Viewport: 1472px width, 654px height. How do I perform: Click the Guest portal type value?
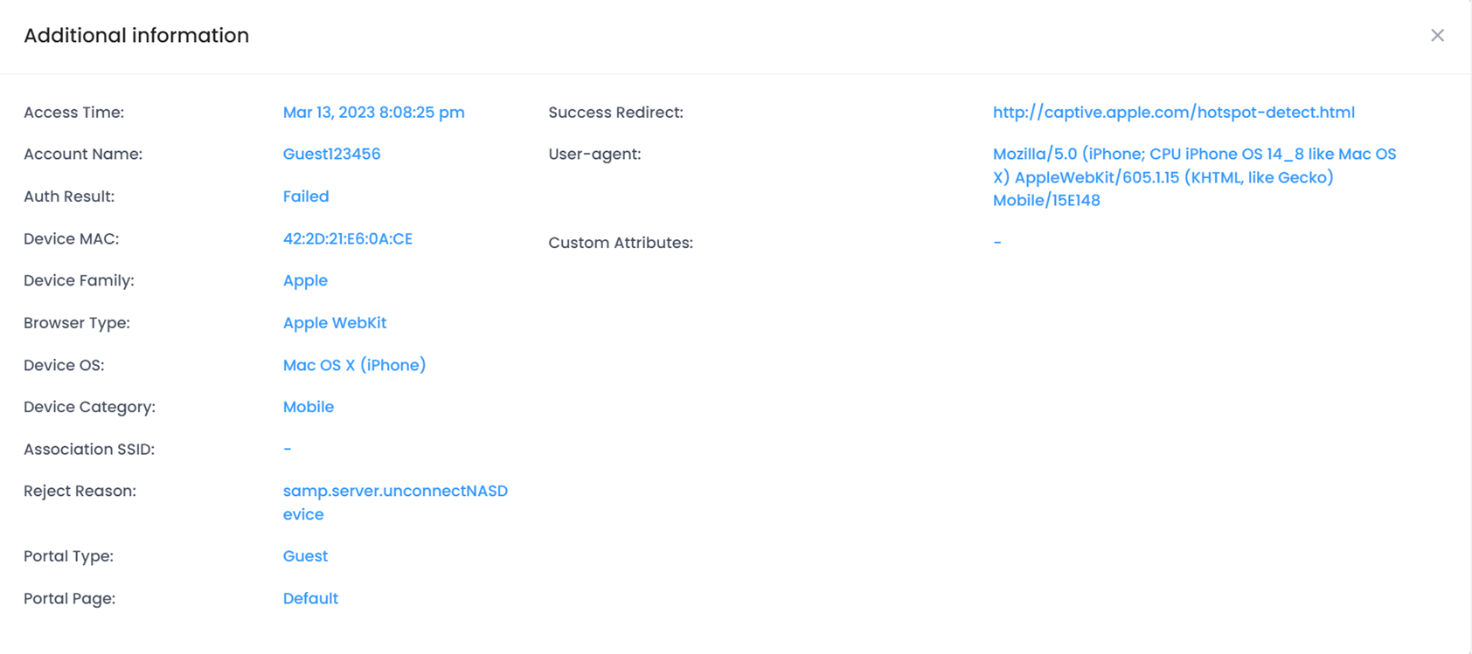click(305, 556)
